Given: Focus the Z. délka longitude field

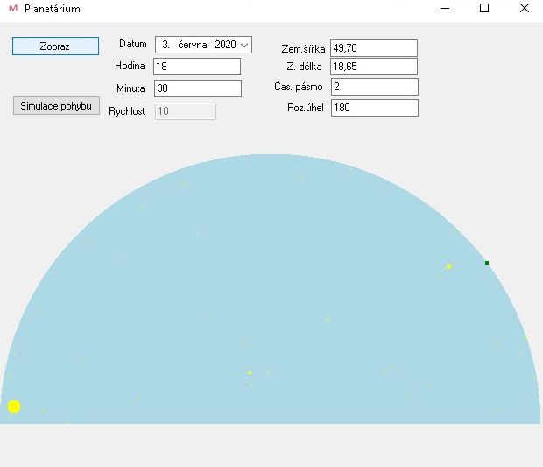Looking at the screenshot, I should click(x=374, y=67).
